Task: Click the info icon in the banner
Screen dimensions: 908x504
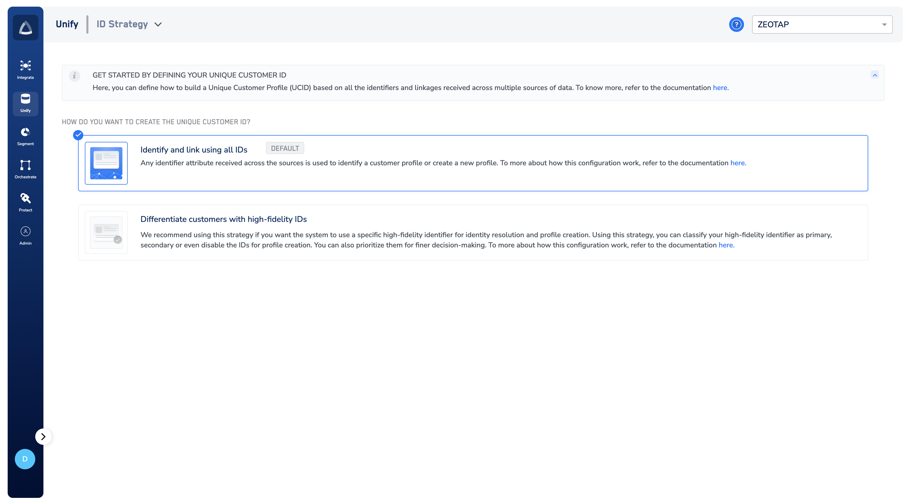Action: coord(74,76)
